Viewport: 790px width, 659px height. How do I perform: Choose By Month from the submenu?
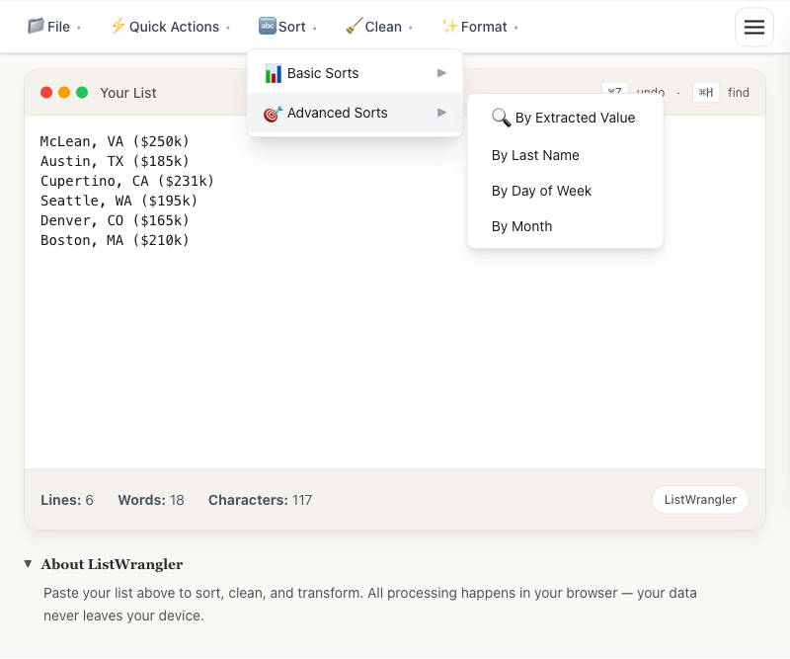click(x=521, y=226)
